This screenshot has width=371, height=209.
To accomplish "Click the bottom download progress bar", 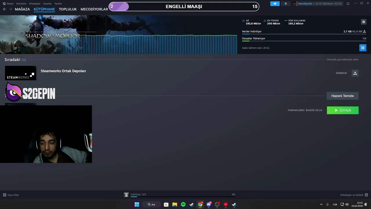I will tap(183, 197).
